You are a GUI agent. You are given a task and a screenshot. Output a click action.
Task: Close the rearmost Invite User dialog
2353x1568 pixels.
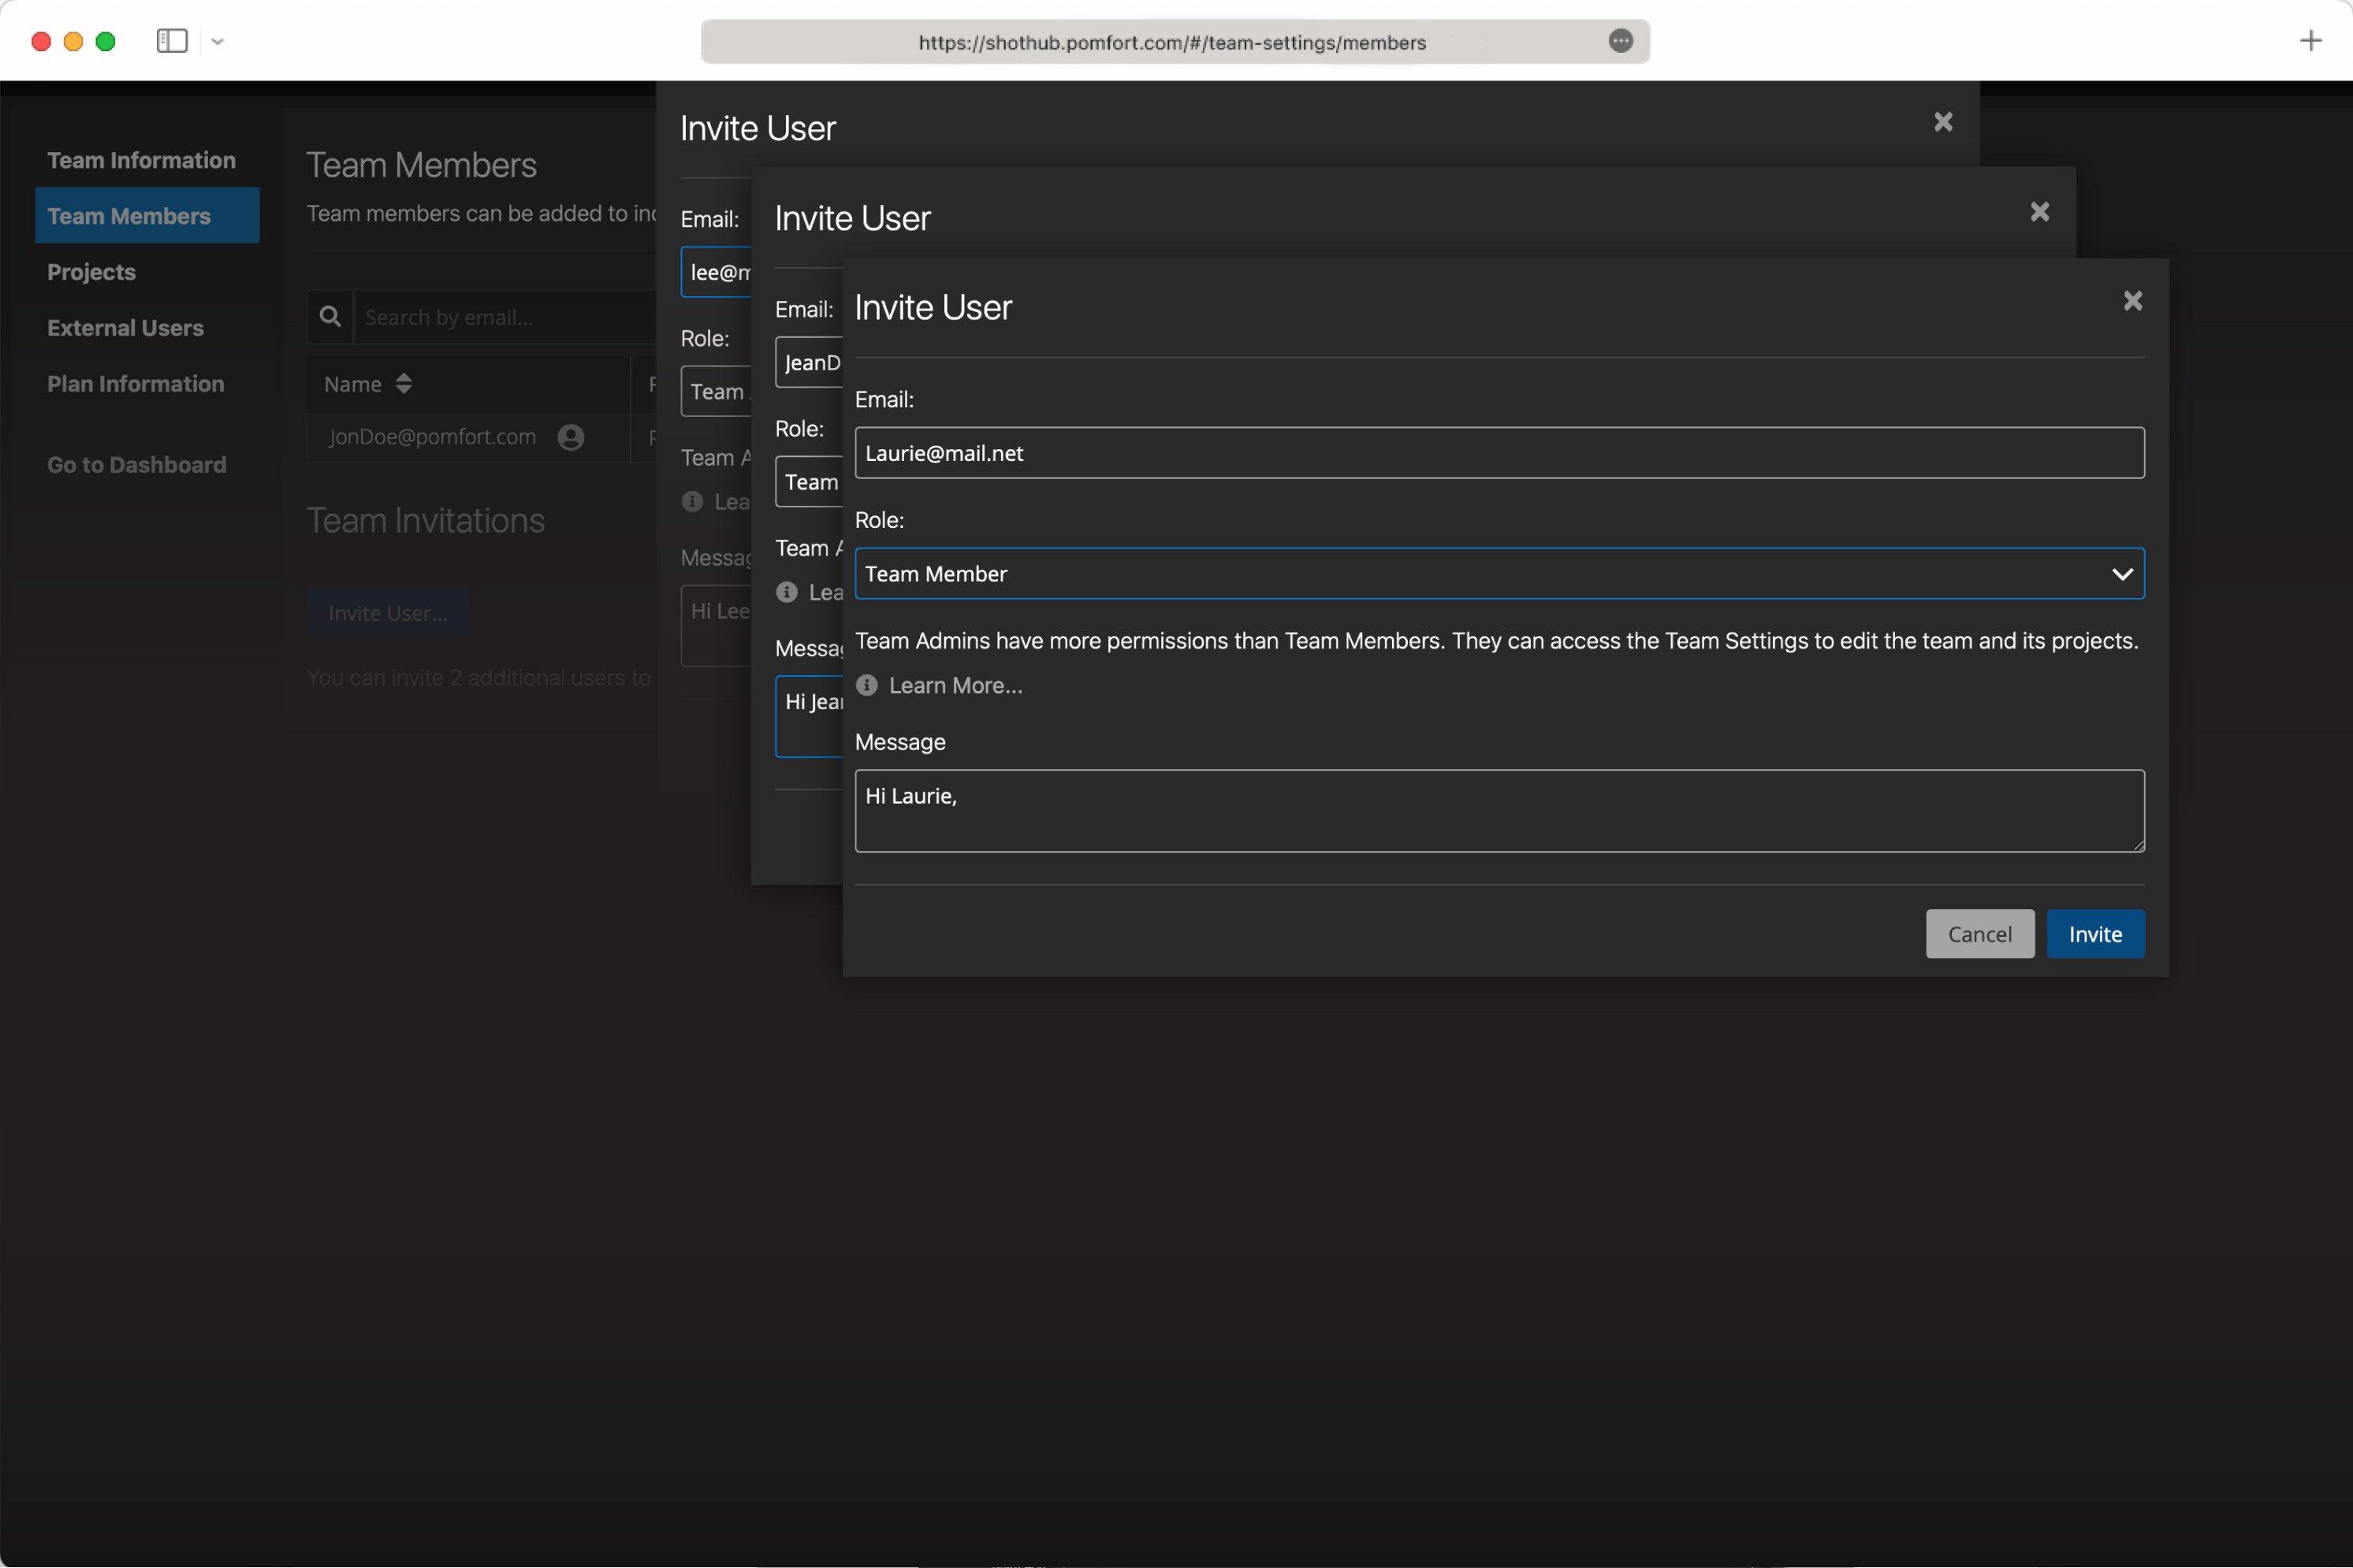pyautogui.click(x=1943, y=122)
